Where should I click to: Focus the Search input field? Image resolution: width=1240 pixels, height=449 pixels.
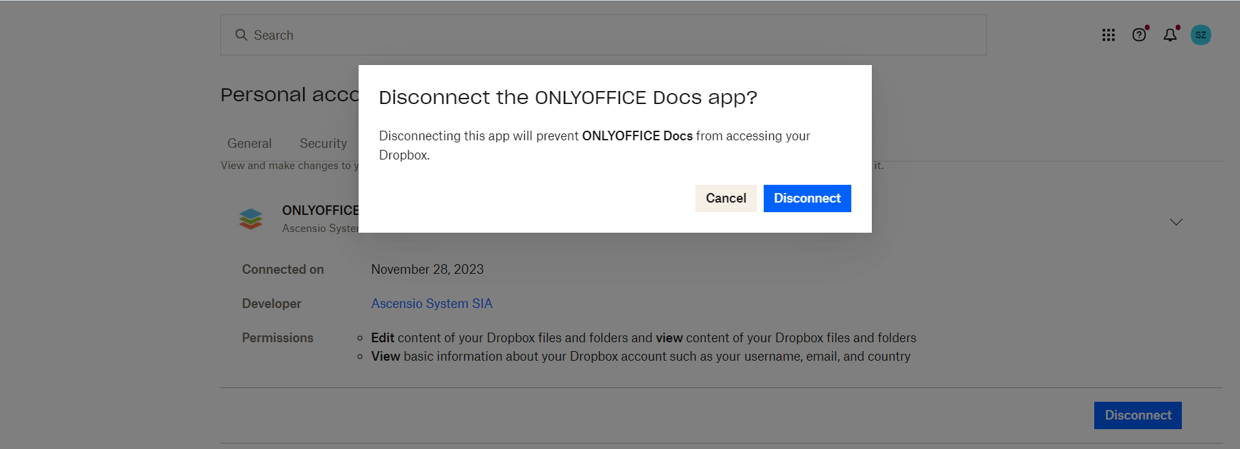coord(603,35)
